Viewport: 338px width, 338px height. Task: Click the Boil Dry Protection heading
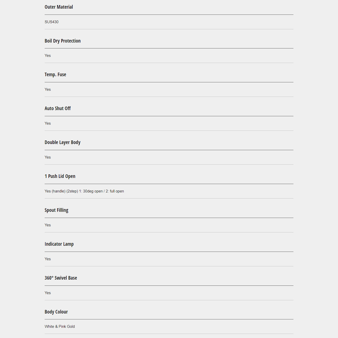tap(63, 41)
